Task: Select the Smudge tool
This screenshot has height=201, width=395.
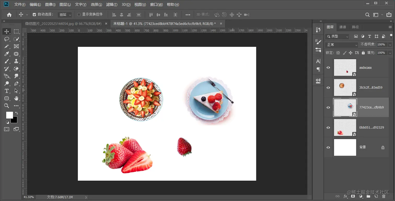Action: point(16,76)
